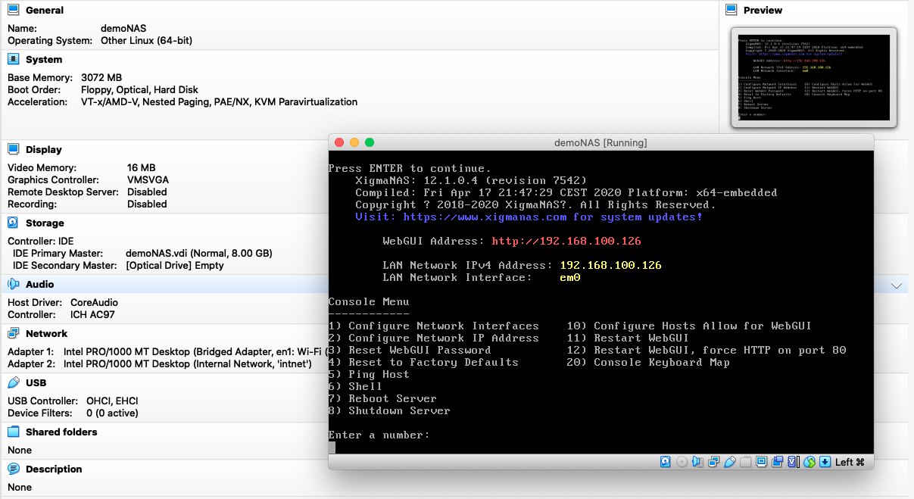Screen dimensions: 914x499
Task: Click the mouse integration status icon
Action: point(809,462)
